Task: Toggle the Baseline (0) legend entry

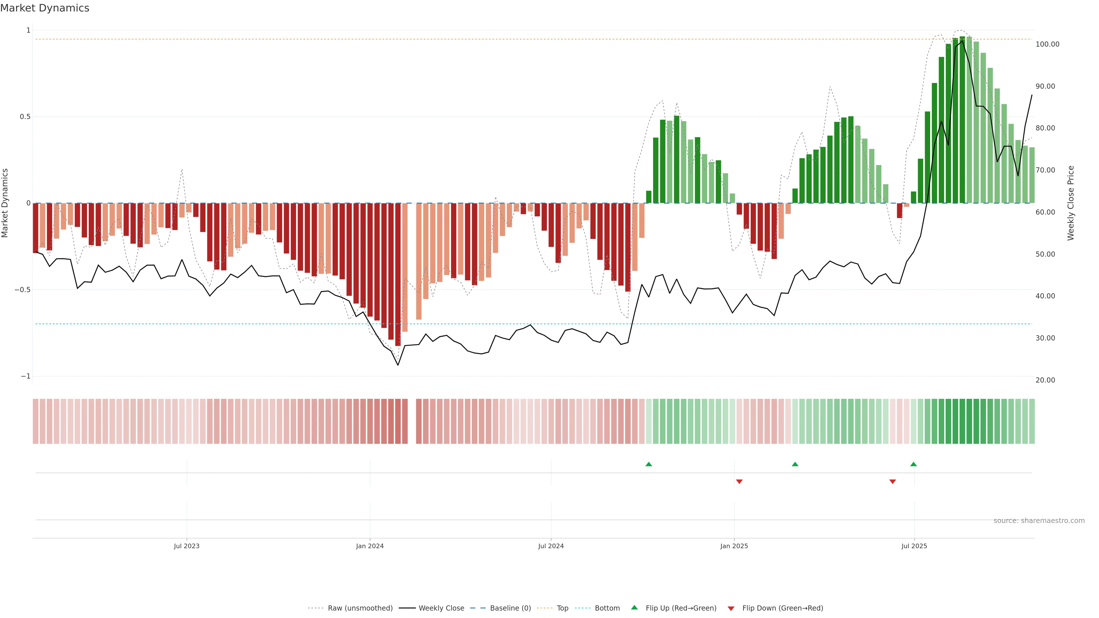Action: click(x=510, y=608)
